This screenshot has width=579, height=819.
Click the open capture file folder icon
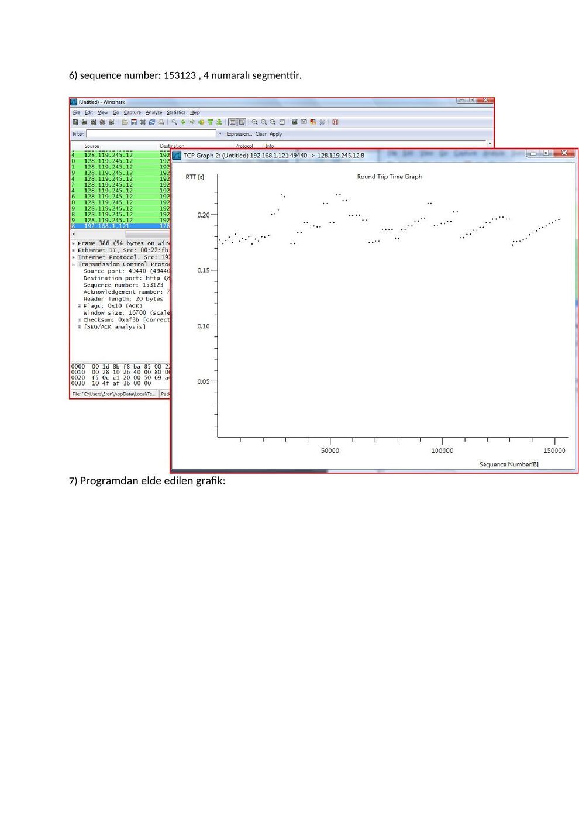pos(125,122)
